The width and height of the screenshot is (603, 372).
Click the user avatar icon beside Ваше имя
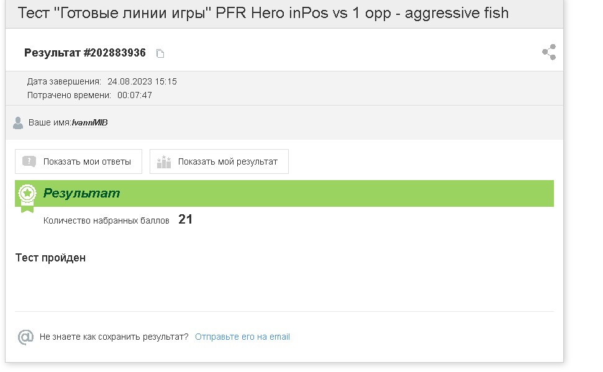[17, 123]
